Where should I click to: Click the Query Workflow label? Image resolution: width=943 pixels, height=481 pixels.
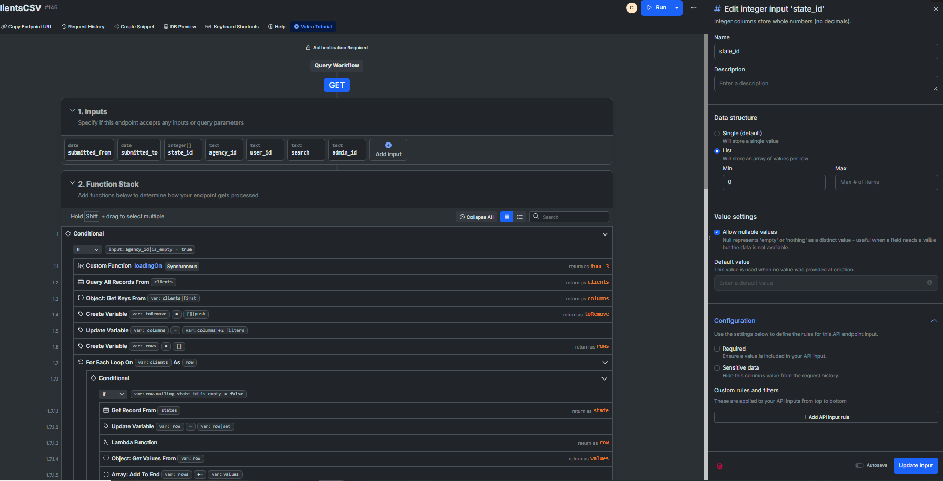(337, 66)
